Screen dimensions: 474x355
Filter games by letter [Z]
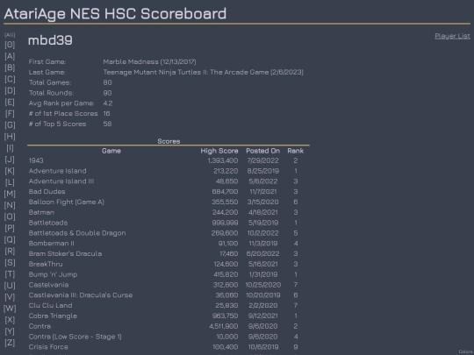click(x=10, y=343)
